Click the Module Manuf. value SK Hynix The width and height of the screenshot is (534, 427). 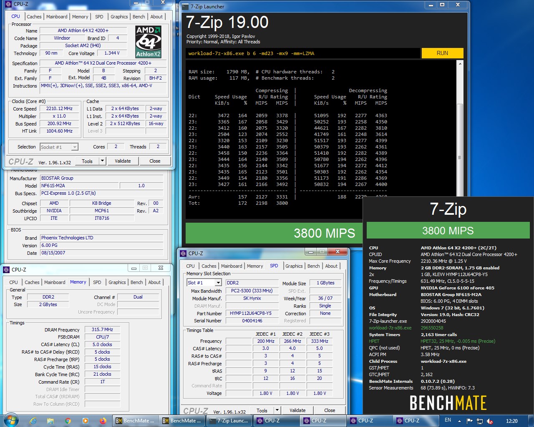click(252, 298)
